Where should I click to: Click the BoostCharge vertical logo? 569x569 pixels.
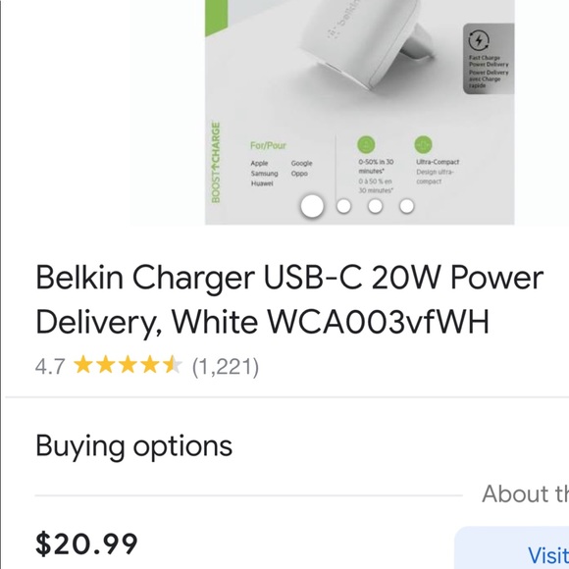[216, 163]
